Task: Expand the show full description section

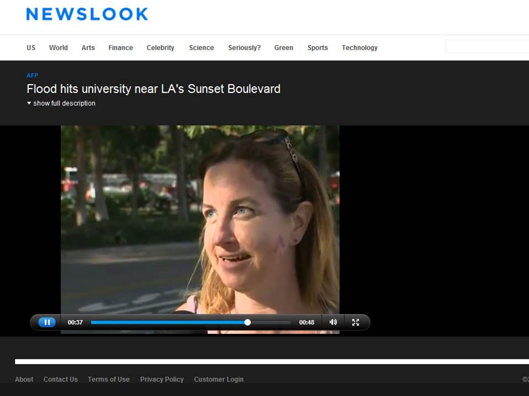Action: click(x=64, y=103)
